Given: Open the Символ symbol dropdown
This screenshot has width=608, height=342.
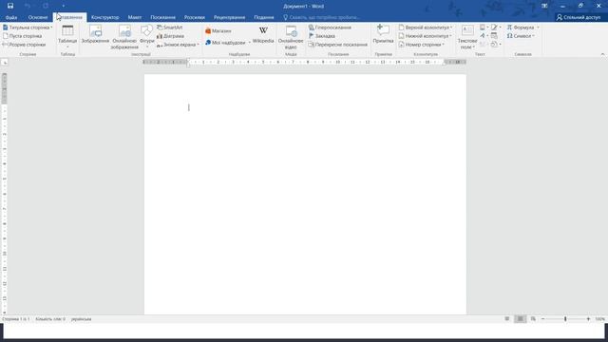Looking at the screenshot, I should [x=521, y=36].
